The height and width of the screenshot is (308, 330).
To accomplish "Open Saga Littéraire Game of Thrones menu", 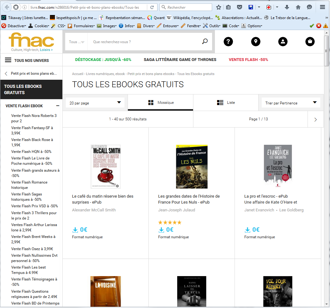I will click(180, 60).
